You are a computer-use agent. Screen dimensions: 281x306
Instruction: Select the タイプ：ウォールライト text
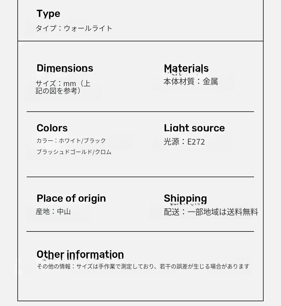click(x=74, y=28)
